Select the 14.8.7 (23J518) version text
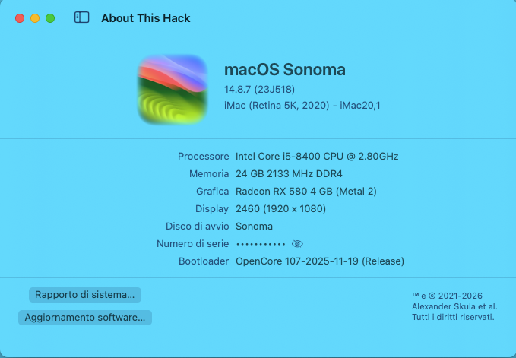Viewport: 516px width, 358px height. click(x=257, y=90)
